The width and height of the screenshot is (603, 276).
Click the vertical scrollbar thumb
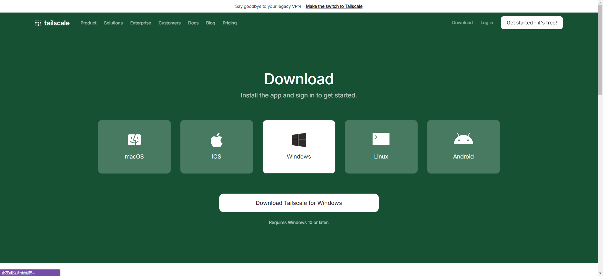(x=600, y=50)
